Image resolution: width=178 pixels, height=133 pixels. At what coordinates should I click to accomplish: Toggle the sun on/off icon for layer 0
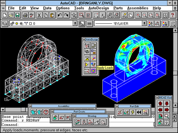tap(17, 24)
